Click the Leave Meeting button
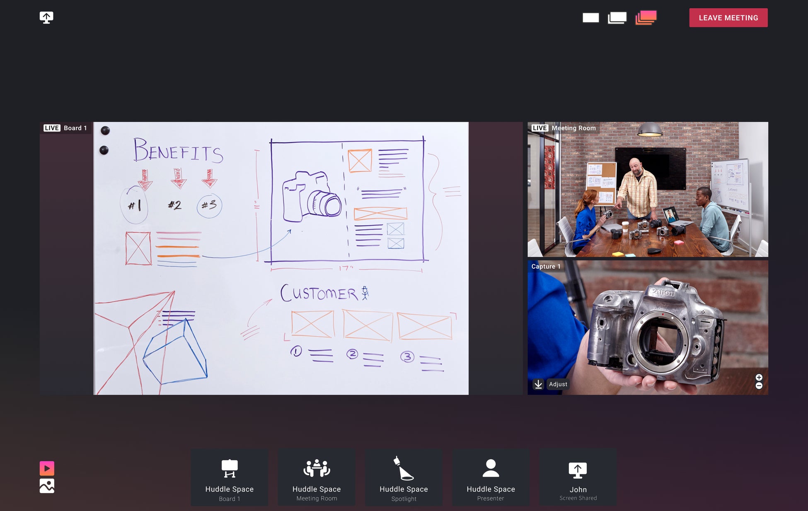 pyautogui.click(x=728, y=18)
